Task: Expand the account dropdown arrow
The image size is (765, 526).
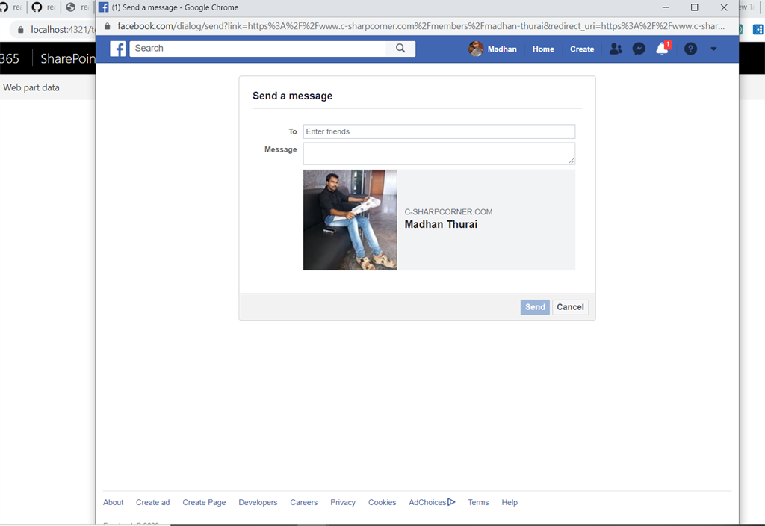Action: [713, 49]
